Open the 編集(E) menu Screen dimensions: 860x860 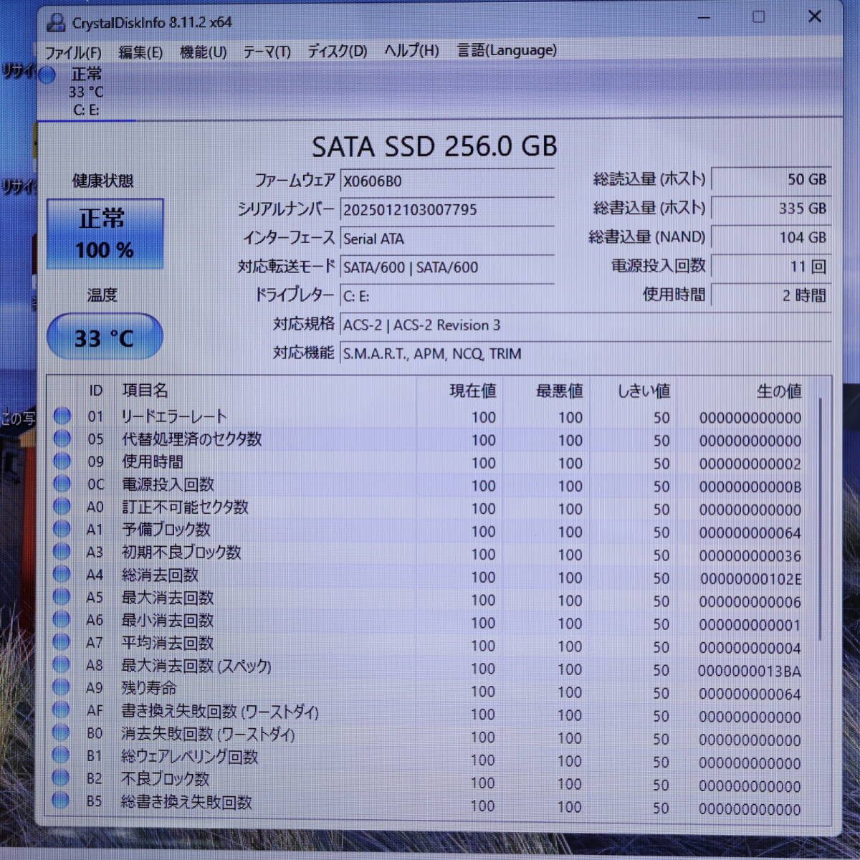coord(140,52)
